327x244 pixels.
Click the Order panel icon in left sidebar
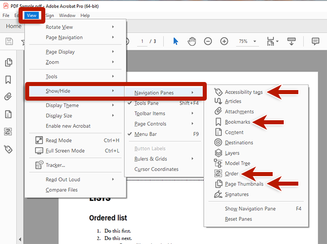coord(8,131)
